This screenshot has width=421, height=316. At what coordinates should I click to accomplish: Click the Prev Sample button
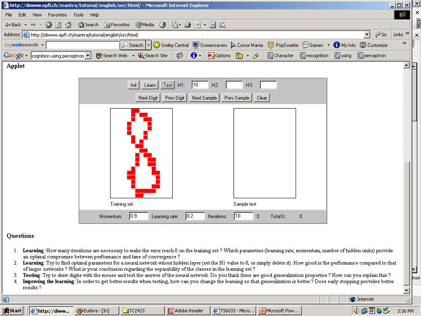[x=237, y=98]
